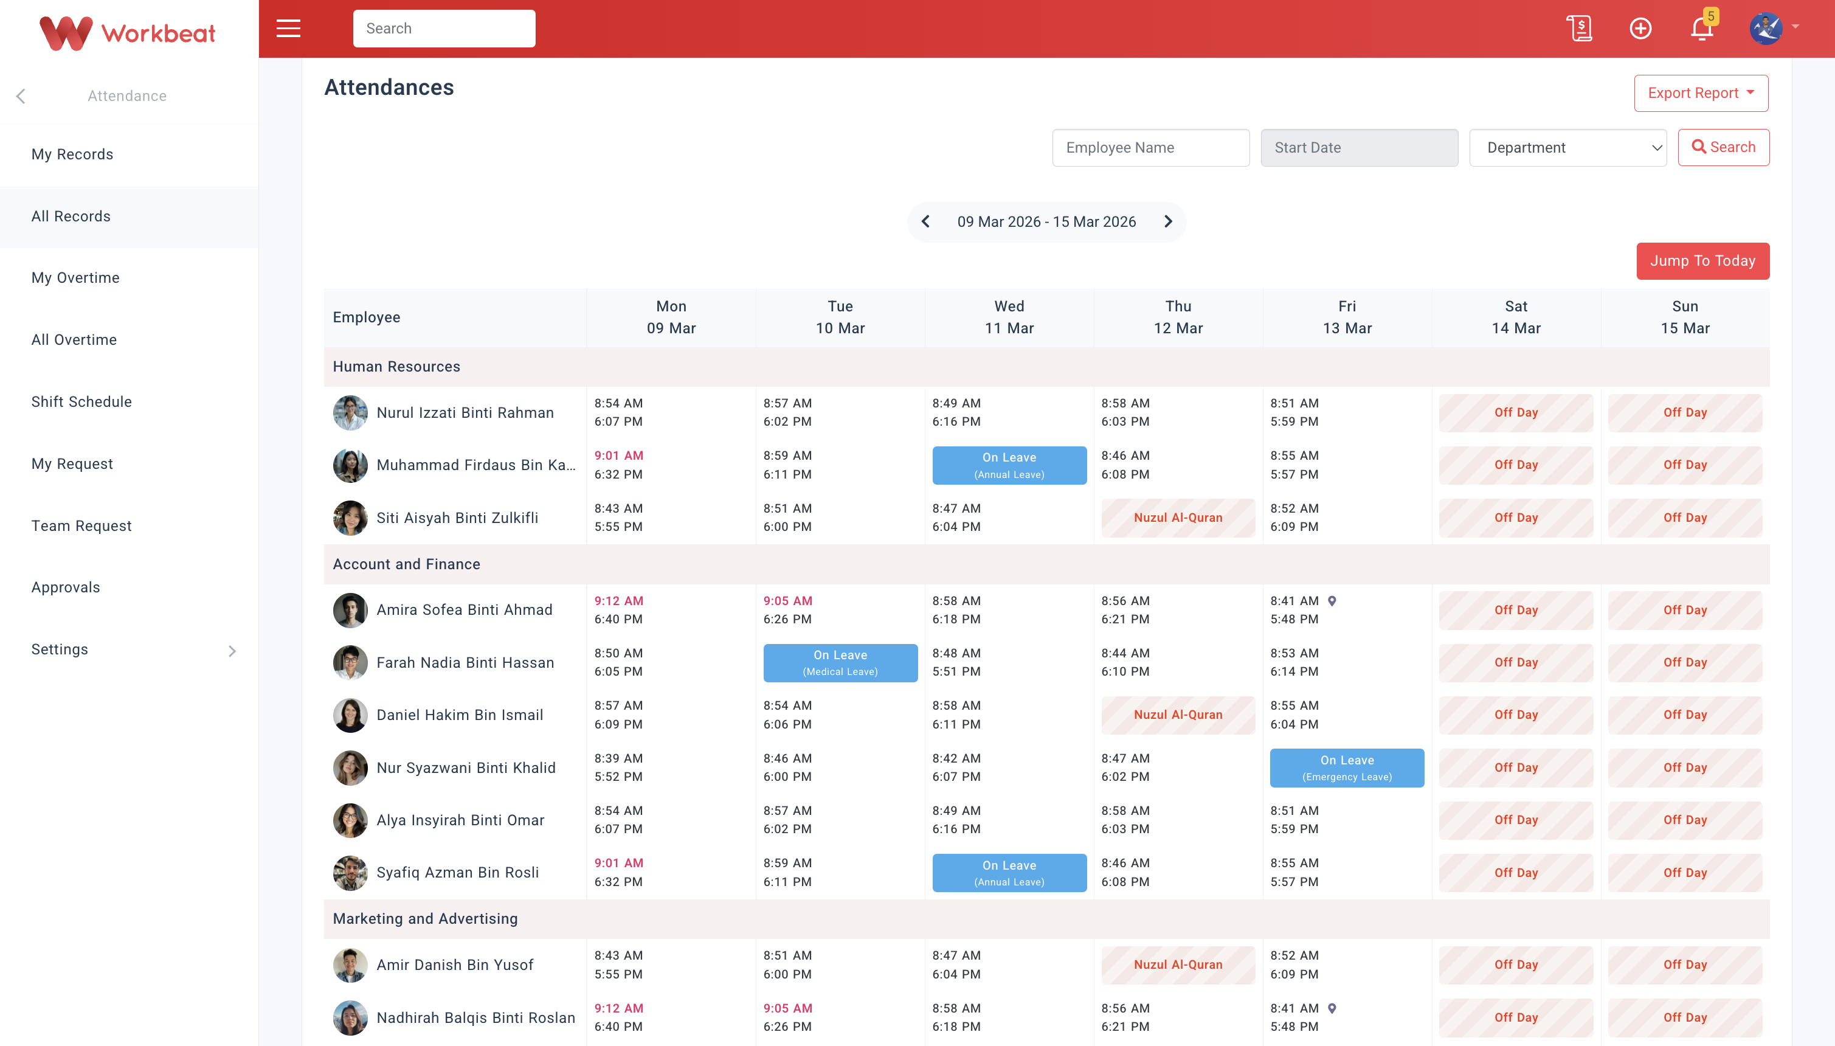Viewport: 1835px width, 1046px height.
Task: Open Syafiq Azman Annual Leave entry
Action: 1009,873
